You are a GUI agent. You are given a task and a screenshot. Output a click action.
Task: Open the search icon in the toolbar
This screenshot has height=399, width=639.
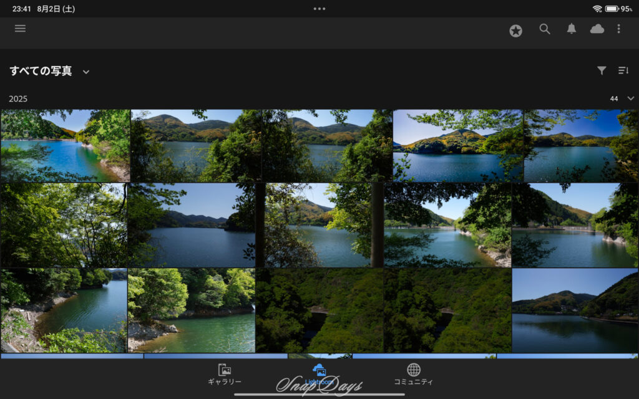click(x=545, y=29)
